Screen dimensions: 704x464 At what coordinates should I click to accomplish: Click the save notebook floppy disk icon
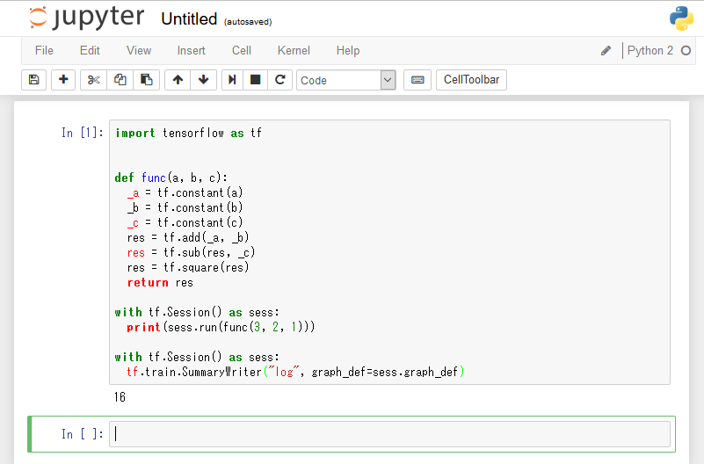33,80
